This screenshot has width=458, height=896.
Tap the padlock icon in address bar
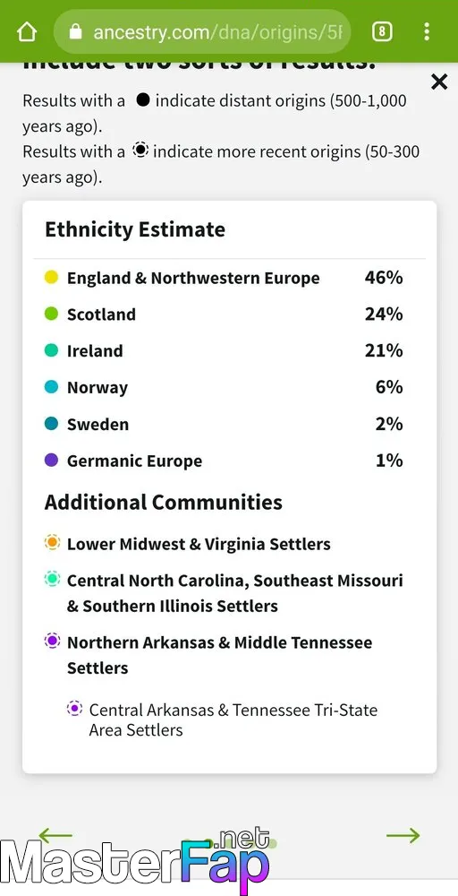coord(75,31)
